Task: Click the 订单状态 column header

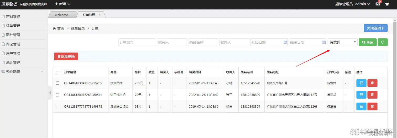Action: [333, 72]
